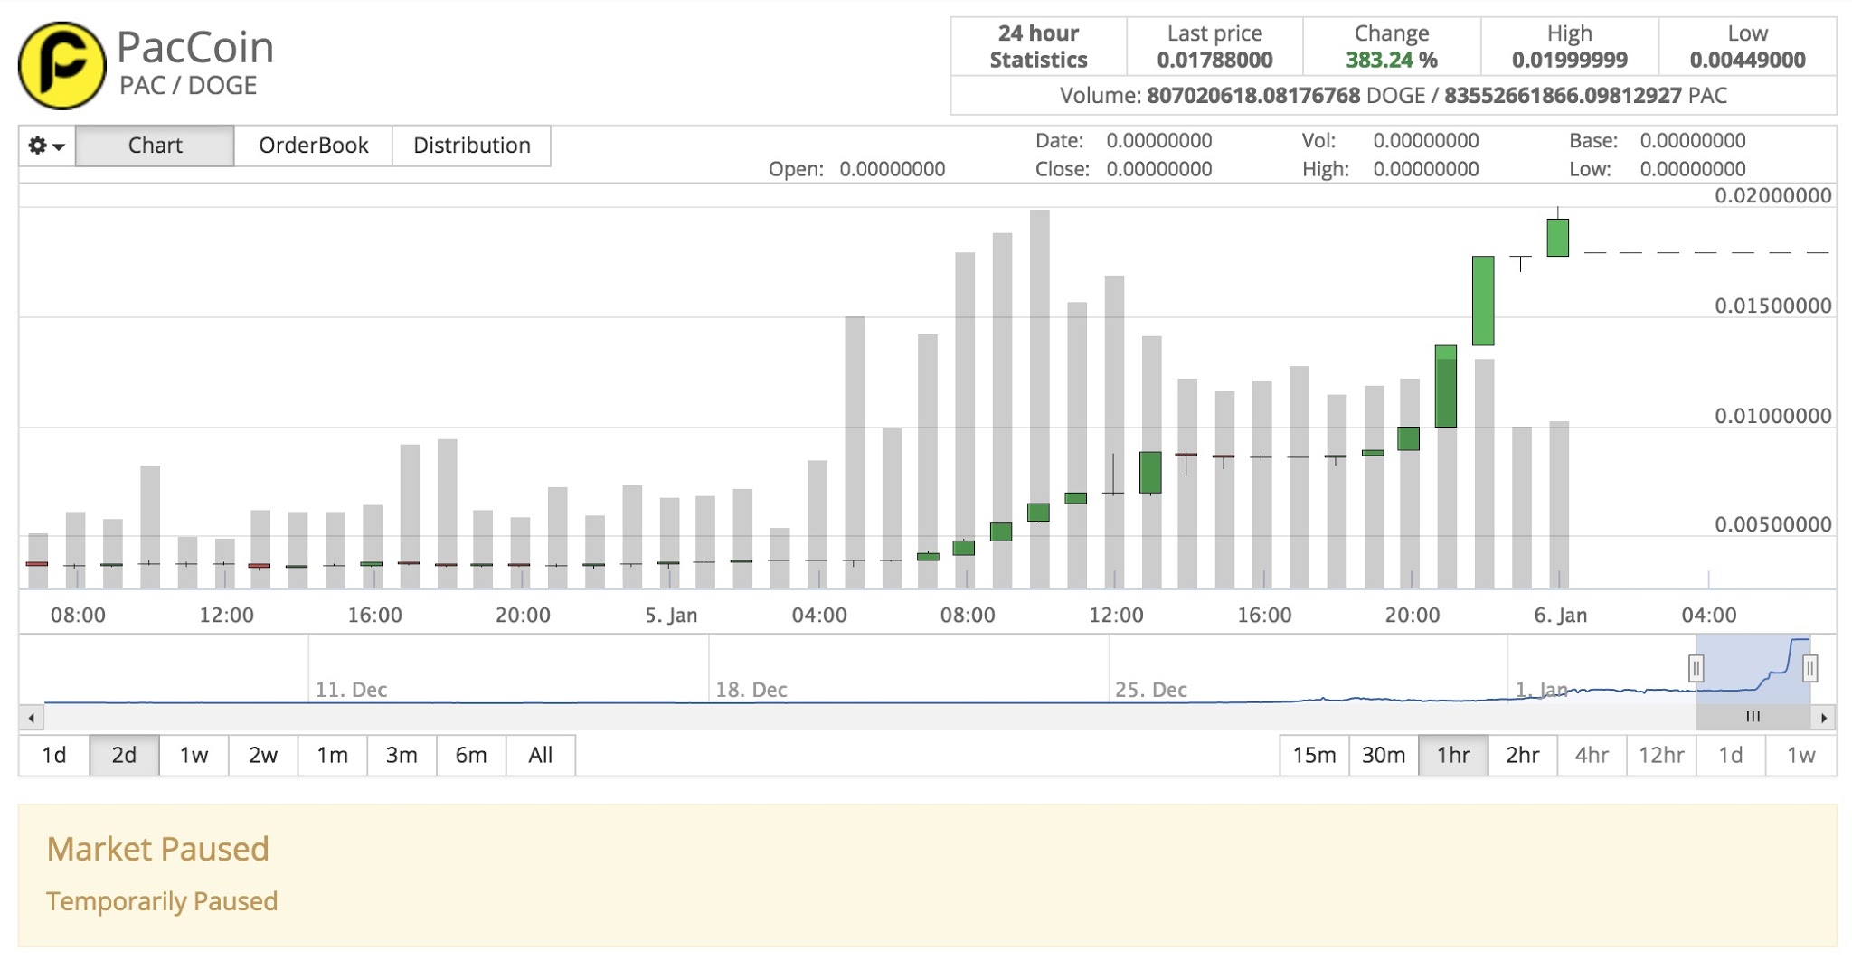Choose 30m candle interval
The width and height of the screenshot is (1852, 960).
click(x=1384, y=755)
